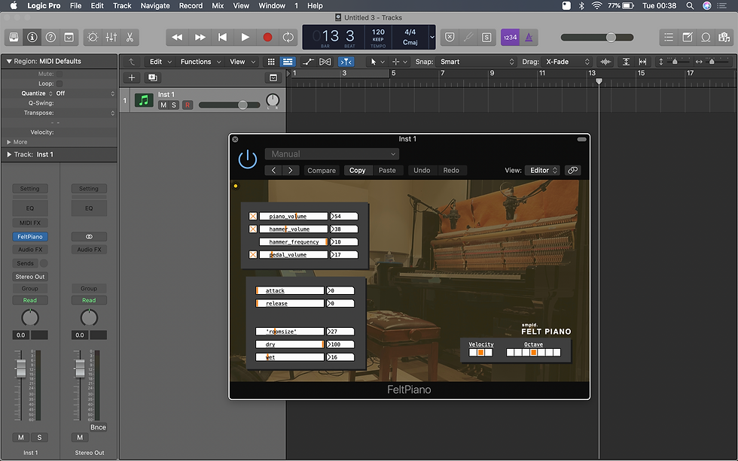Screen dimensions: 738x461
Task: Enable Count-in 1234 button
Action: click(510, 37)
